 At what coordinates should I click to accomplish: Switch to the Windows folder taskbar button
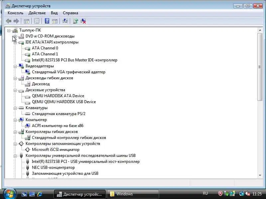coord(133,194)
